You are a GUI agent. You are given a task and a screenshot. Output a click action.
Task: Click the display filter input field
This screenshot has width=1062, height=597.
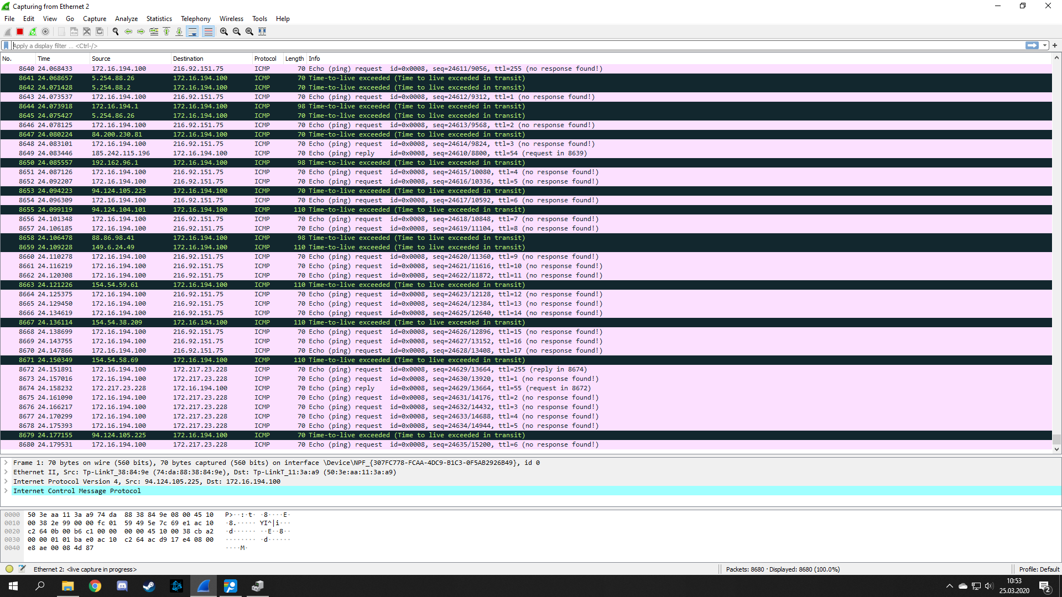tap(498, 46)
